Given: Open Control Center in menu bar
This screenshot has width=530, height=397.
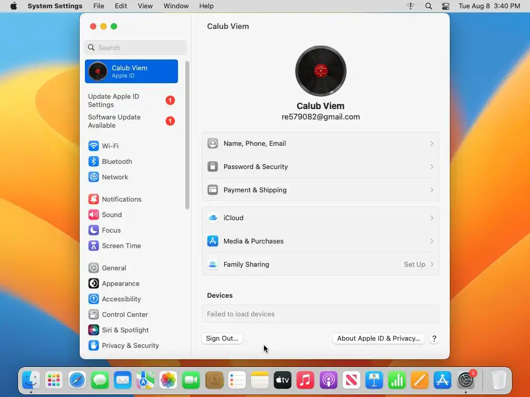Looking at the screenshot, I should click(x=446, y=6).
